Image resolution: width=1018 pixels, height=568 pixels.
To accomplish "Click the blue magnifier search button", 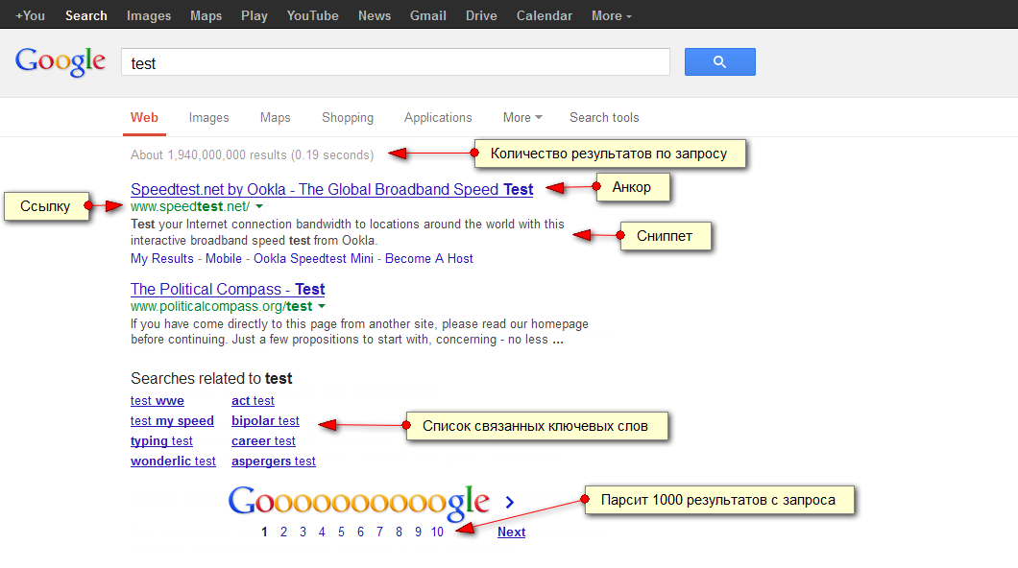I will coord(719,61).
